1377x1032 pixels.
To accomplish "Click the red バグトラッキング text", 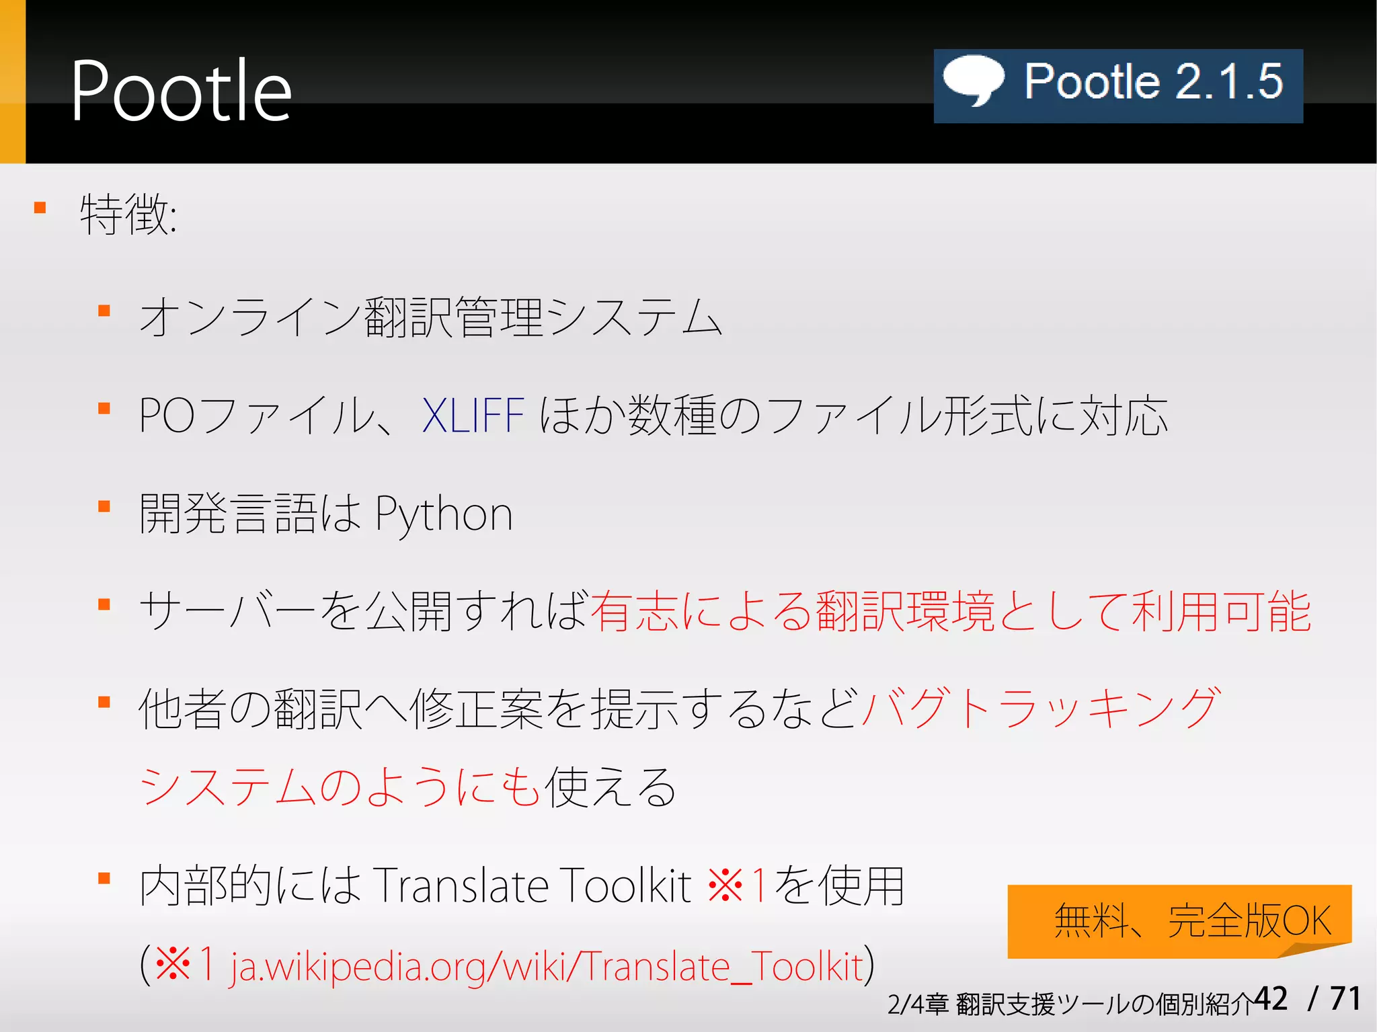I will click(x=1040, y=709).
